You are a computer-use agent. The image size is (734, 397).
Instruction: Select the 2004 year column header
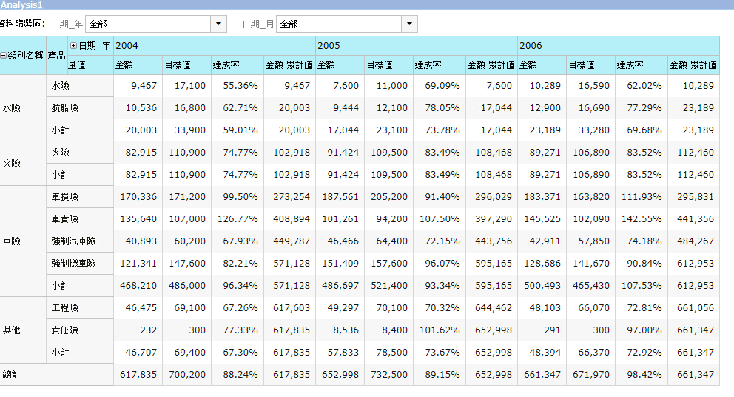coord(215,45)
